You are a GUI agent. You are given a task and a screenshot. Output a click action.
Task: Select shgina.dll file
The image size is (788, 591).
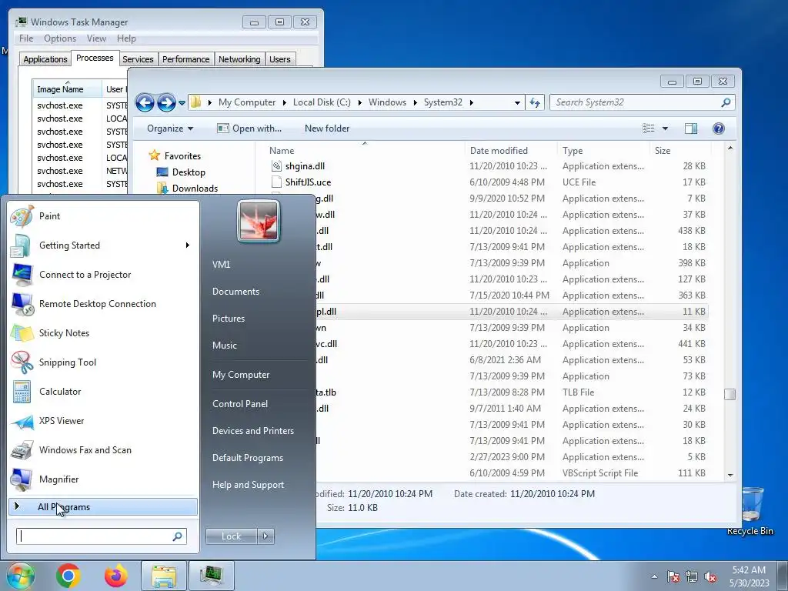[x=305, y=166]
